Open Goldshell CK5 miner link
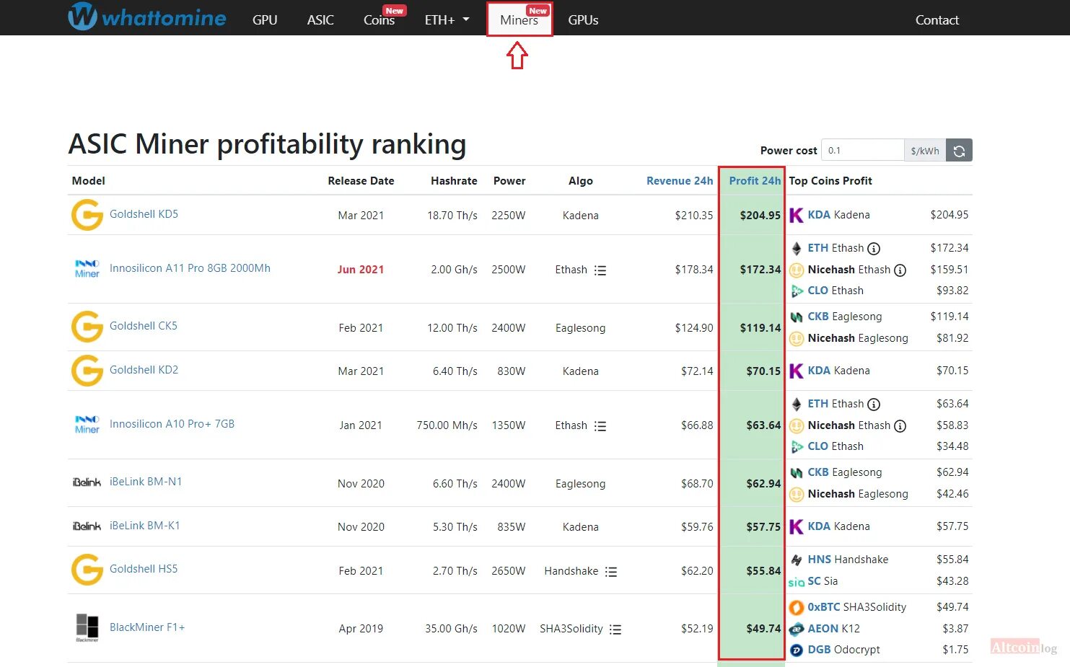Image resolution: width=1070 pixels, height=667 pixels. tap(144, 326)
